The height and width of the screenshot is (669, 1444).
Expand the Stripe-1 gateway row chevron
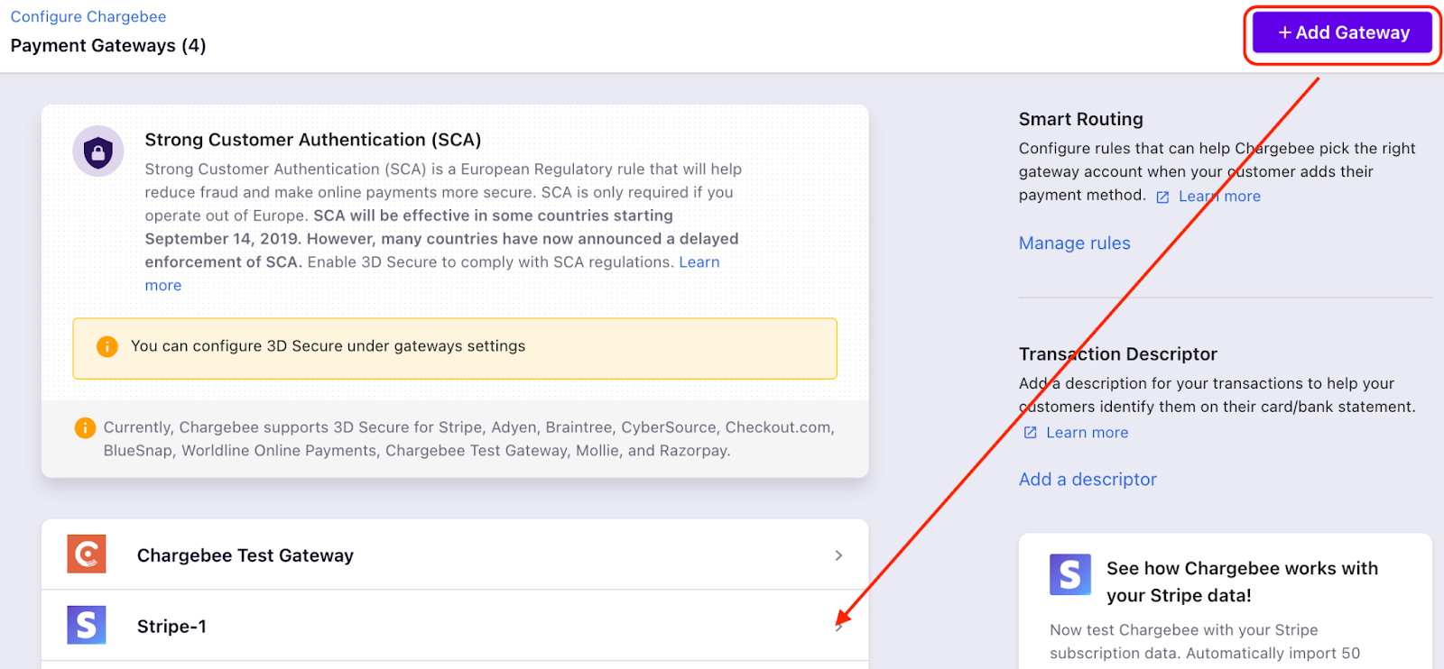pyautogui.click(x=839, y=627)
